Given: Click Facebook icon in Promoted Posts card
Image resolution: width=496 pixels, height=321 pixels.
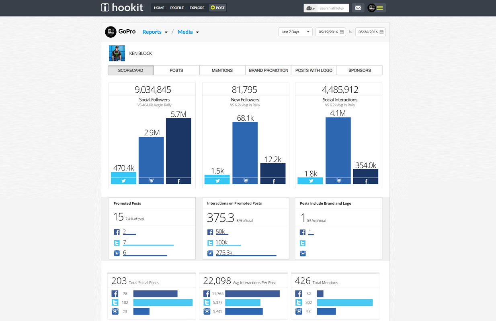Looking at the screenshot, I should [x=117, y=232].
